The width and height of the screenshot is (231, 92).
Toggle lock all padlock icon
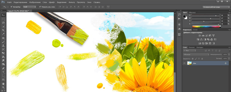(202, 59)
